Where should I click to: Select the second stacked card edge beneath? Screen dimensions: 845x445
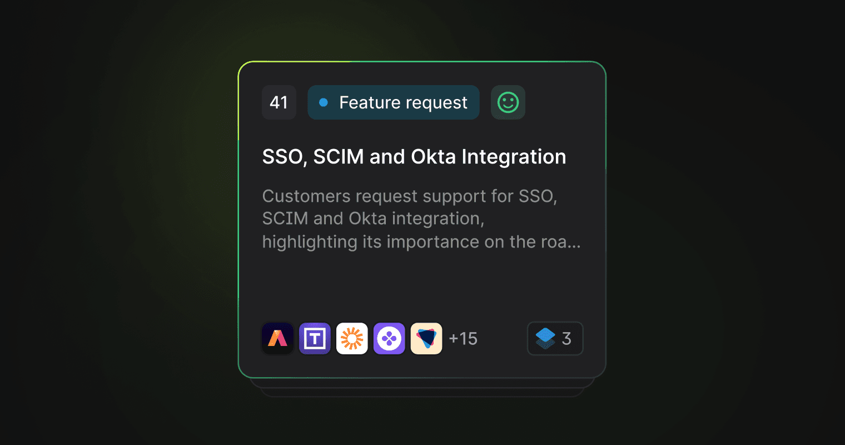tap(422, 384)
